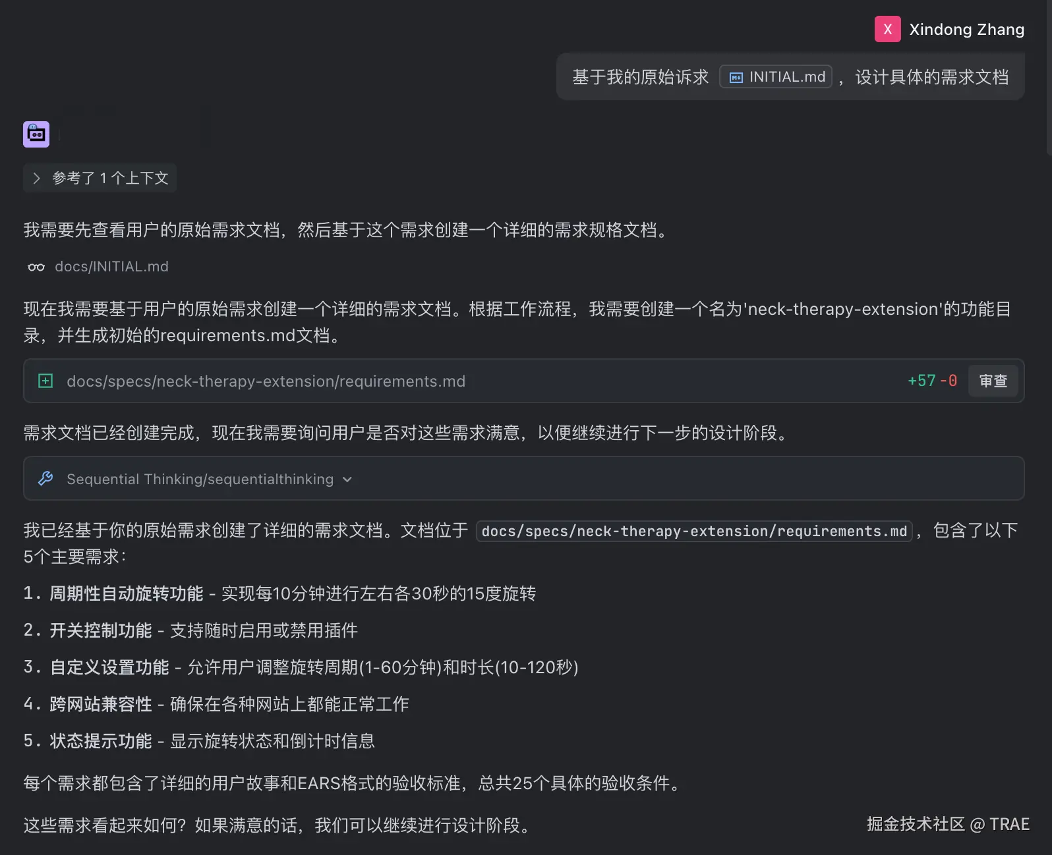Click the wrench tool icon
This screenshot has width=1052, height=855.
coord(45,478)
